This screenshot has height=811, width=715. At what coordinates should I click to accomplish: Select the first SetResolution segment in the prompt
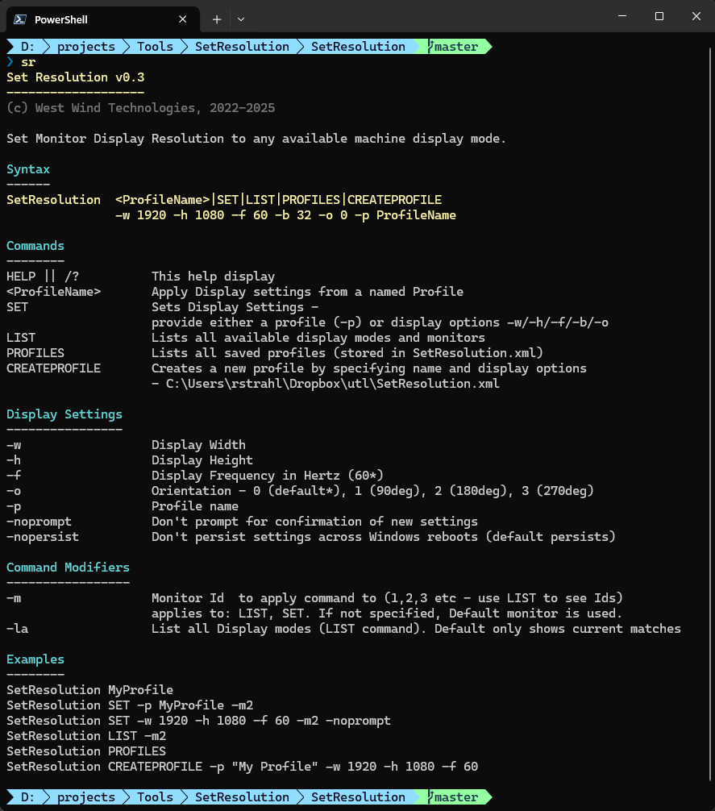(242, 46)
